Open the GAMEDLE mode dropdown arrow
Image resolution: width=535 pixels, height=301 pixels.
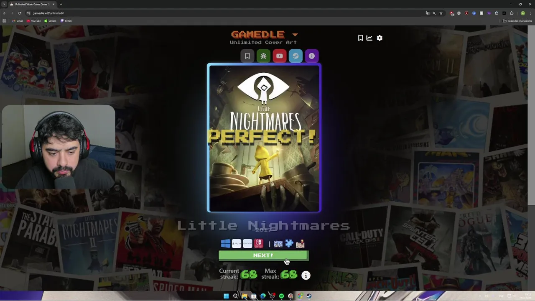pos(295,35)
